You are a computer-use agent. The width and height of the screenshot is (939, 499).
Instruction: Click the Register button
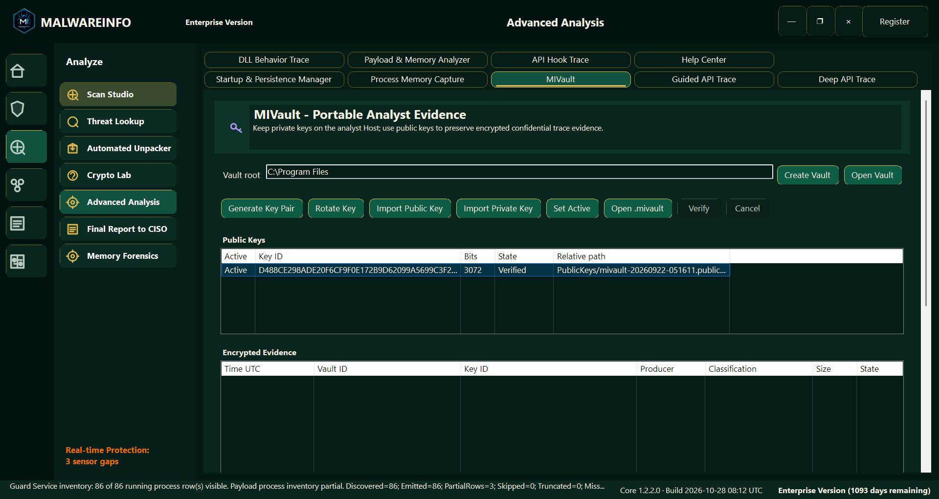894,22
